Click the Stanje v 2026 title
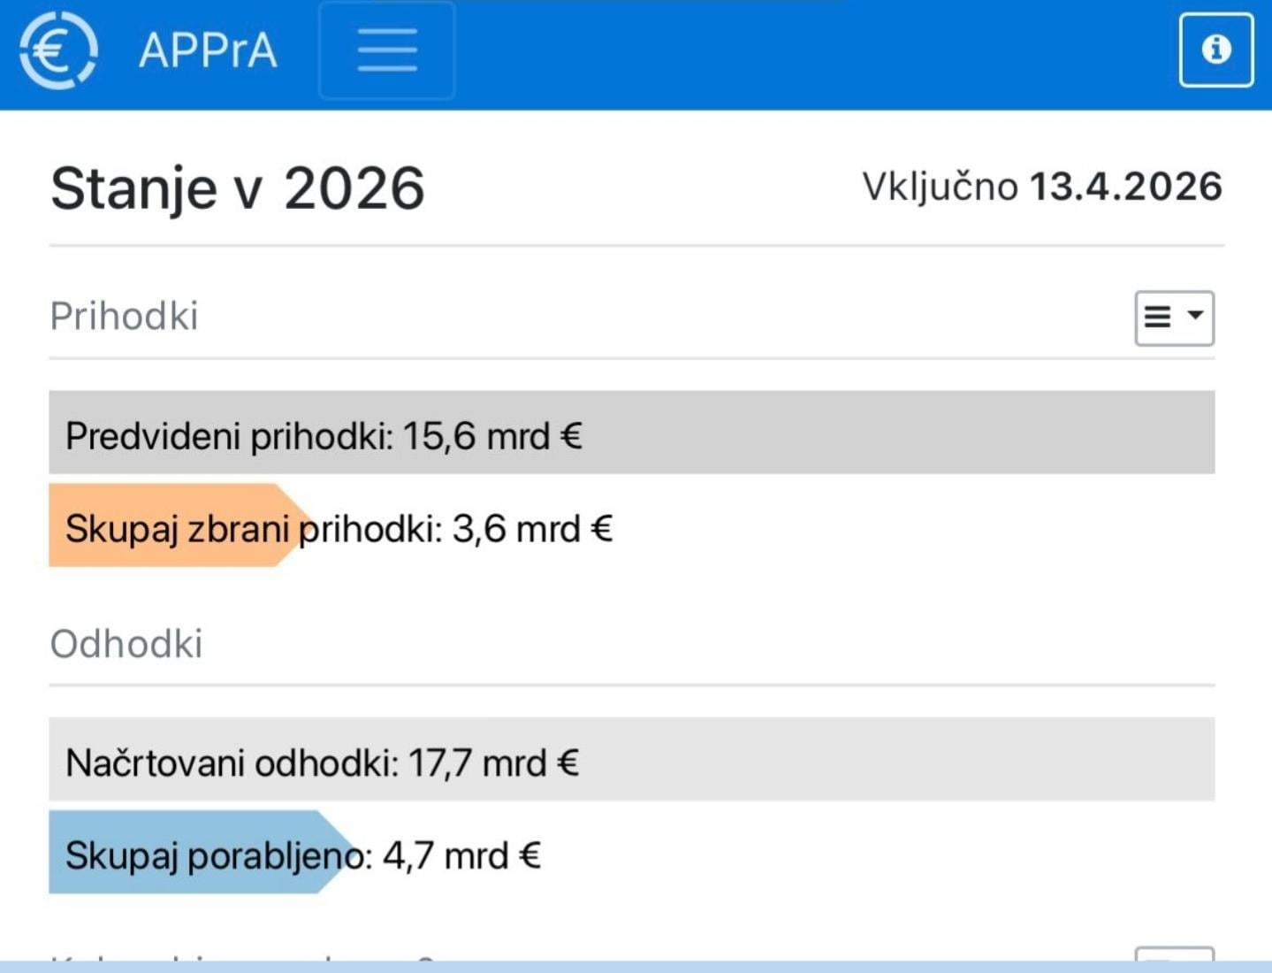The width and height of the screenshot is (1272, 973). tap(238, 188)
